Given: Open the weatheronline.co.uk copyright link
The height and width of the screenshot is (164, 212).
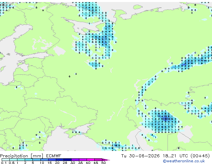Looking at the screenshot, I should (184, 161).
